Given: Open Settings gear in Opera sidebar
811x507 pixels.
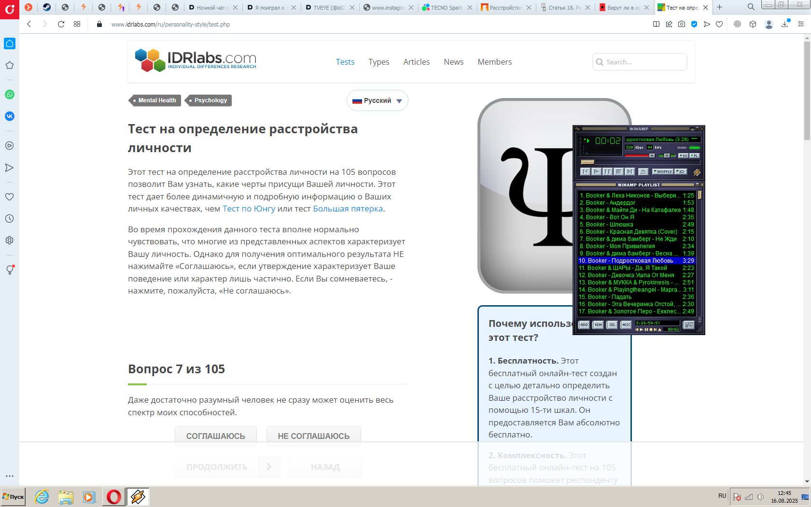Looking at the screenshot, I should pos(10,240).
